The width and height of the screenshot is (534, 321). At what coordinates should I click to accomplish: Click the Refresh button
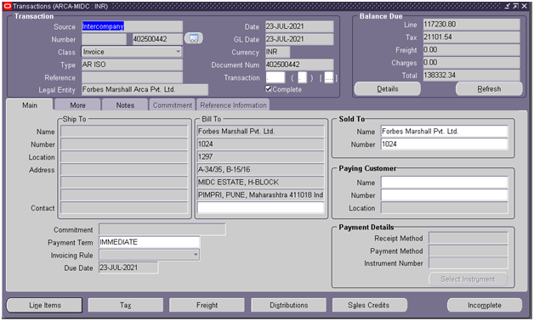[489, 89]
